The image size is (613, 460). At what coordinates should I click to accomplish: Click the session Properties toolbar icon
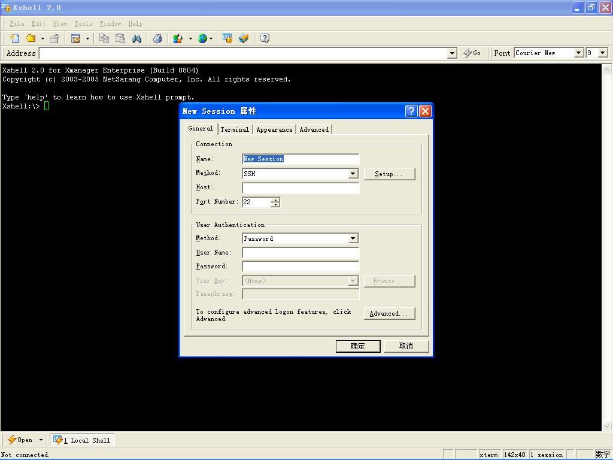tap(75, 38)
